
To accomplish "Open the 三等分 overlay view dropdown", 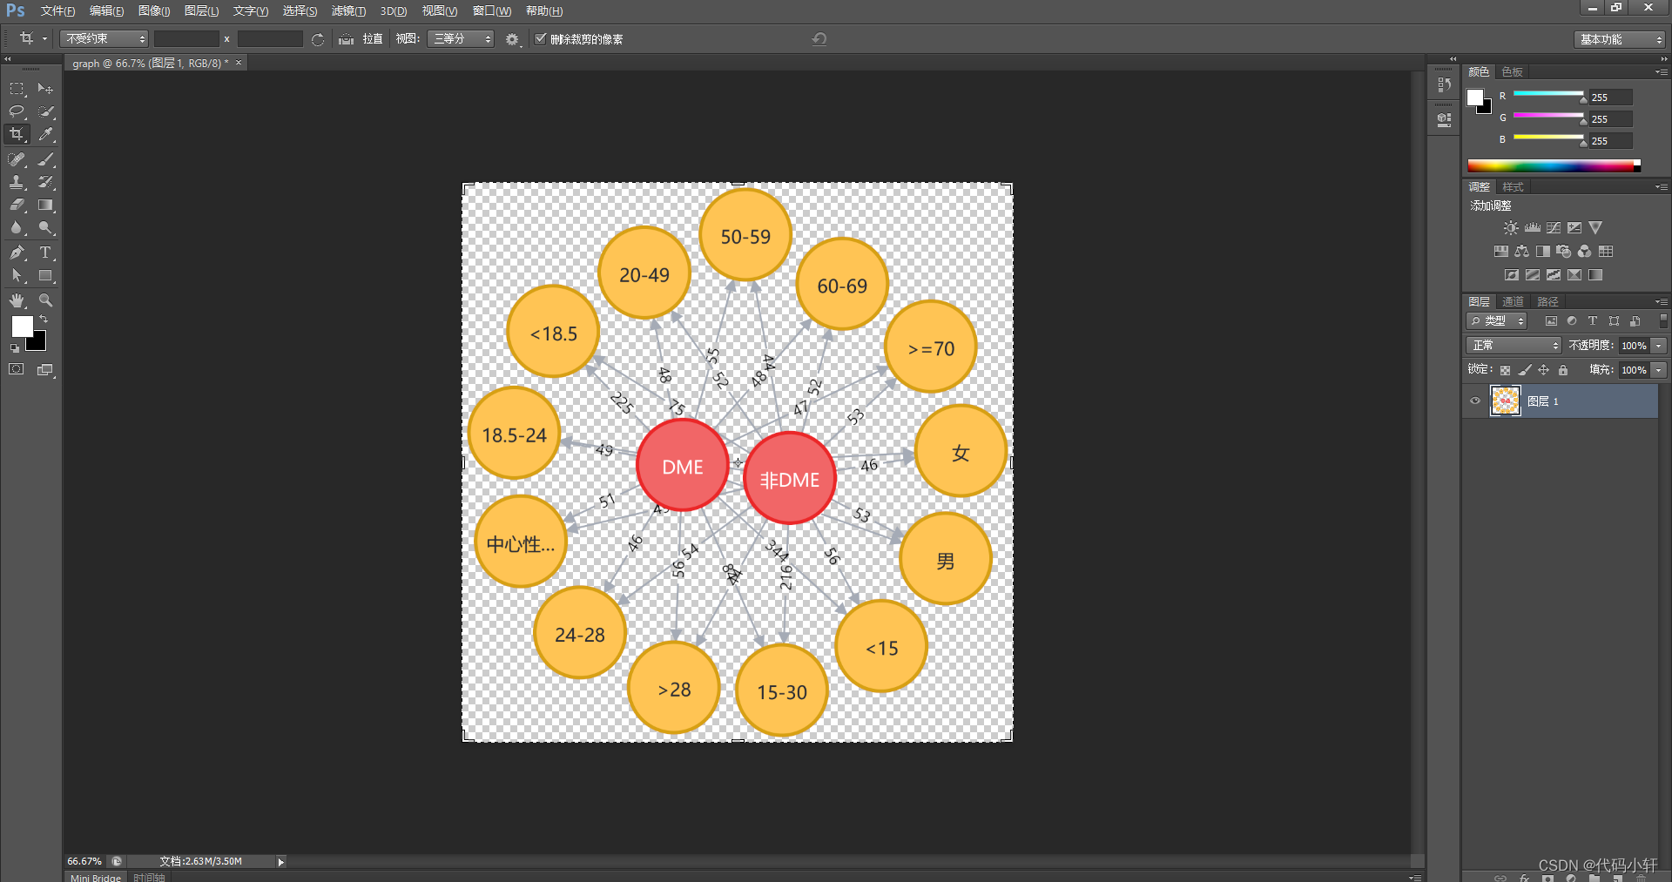I will coord(461,39).
